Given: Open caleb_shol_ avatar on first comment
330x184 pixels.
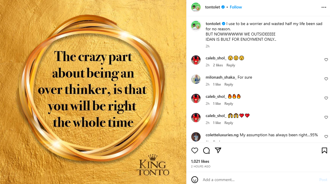Looking at the screenshot, I should (196, 60).
